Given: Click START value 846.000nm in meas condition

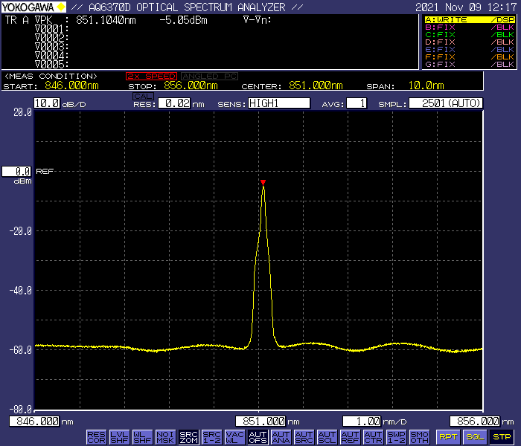Looking at the screenshot, I should pos(71,85).
